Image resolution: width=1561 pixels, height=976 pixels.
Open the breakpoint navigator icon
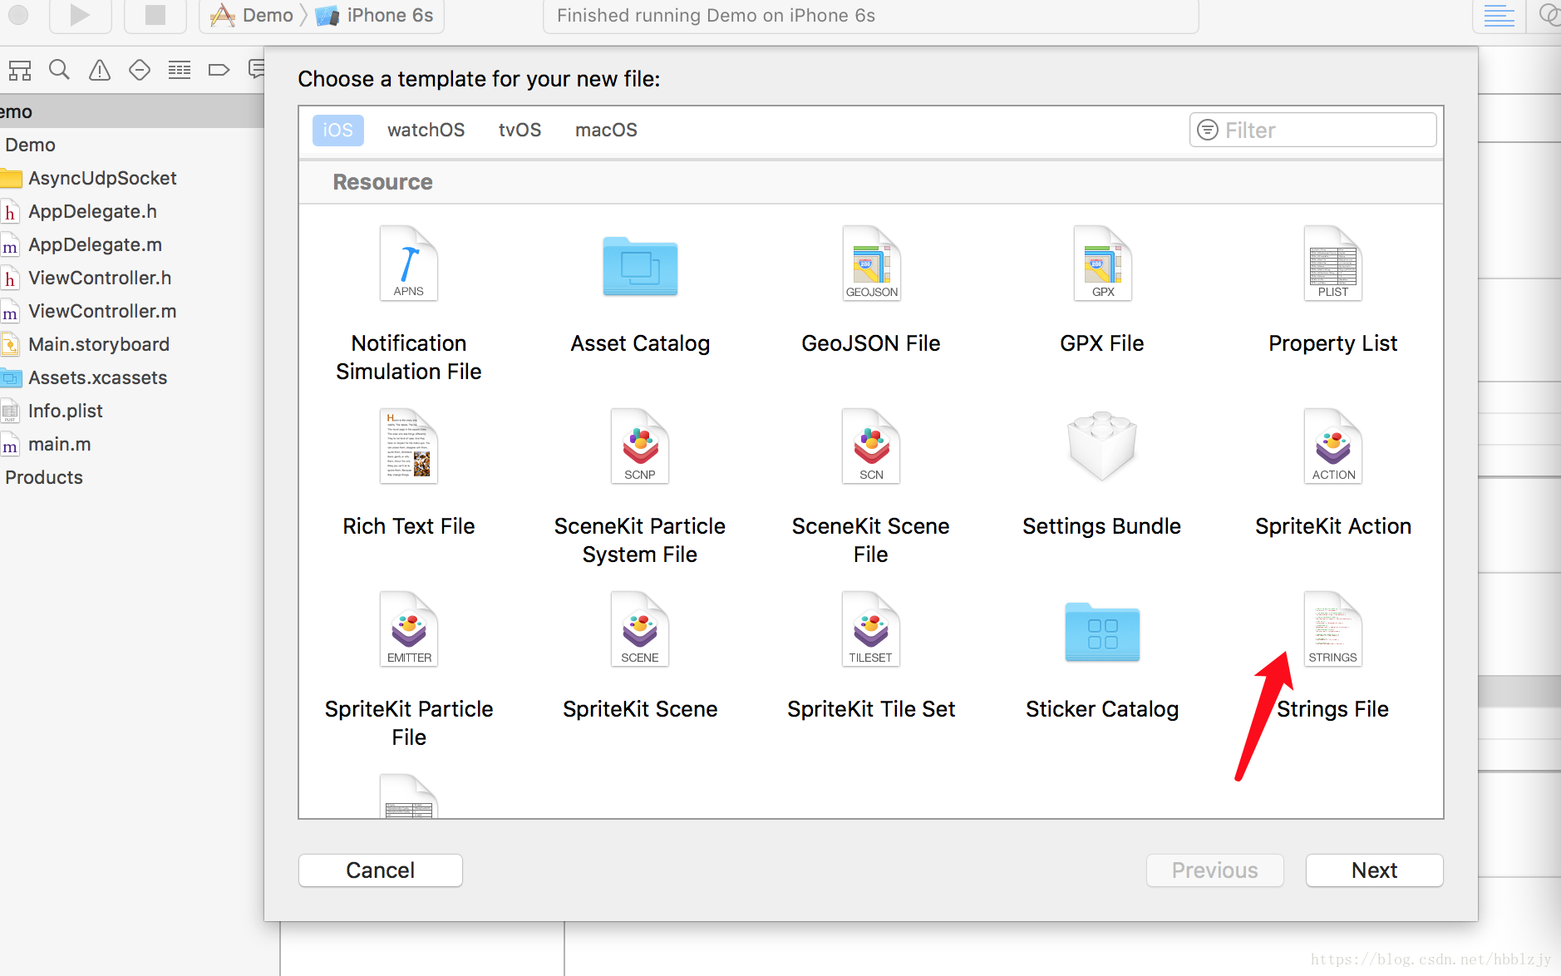coord(219,70)
